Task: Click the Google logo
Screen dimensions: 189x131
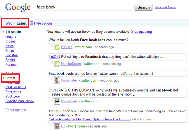Action: [18, 7]
